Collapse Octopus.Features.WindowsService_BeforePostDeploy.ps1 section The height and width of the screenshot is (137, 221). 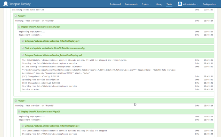click(22, 55)
